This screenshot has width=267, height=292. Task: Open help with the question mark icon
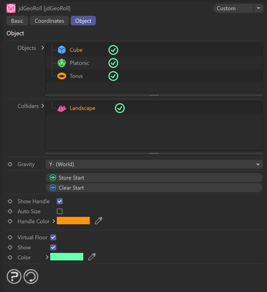click(14, 277)
